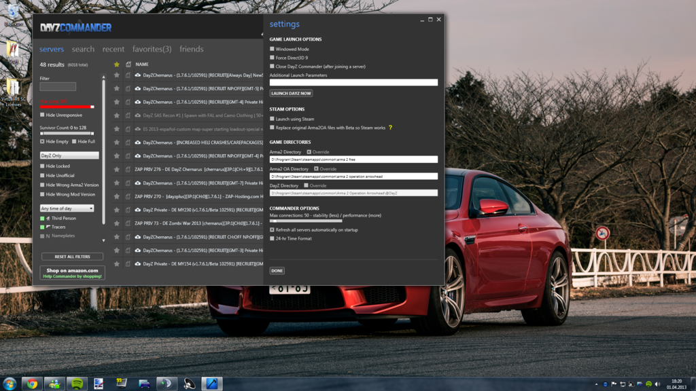Switch to the search tab
Viewport: 696px width, 391px height.
(x=83, y=49)
